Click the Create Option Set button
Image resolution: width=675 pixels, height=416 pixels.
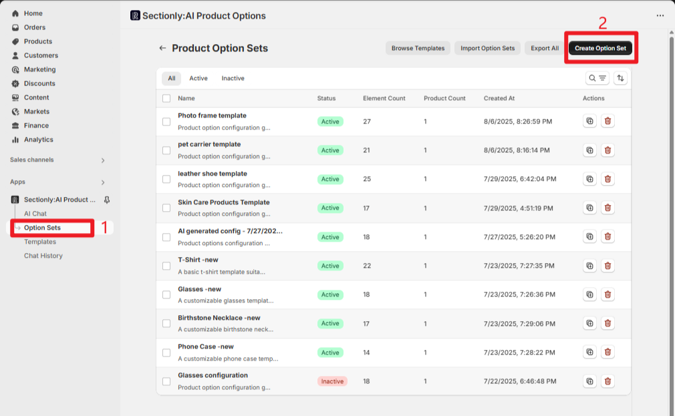600,48
